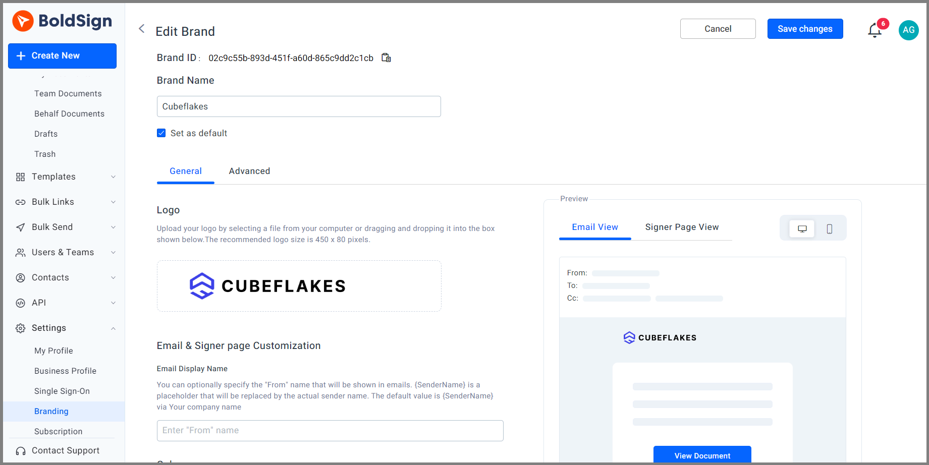Click the Contacts person icon
Viewport: 929px width, 465px height.
[20, 277]
